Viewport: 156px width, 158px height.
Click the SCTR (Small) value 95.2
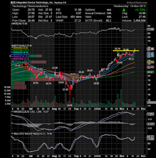[x=108, y=21]
